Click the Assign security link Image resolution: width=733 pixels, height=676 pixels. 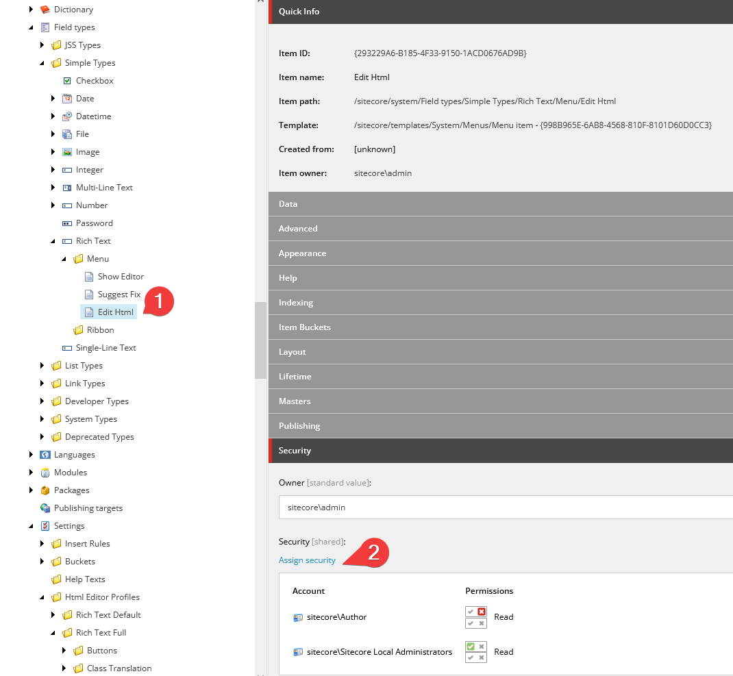[307, 560]
